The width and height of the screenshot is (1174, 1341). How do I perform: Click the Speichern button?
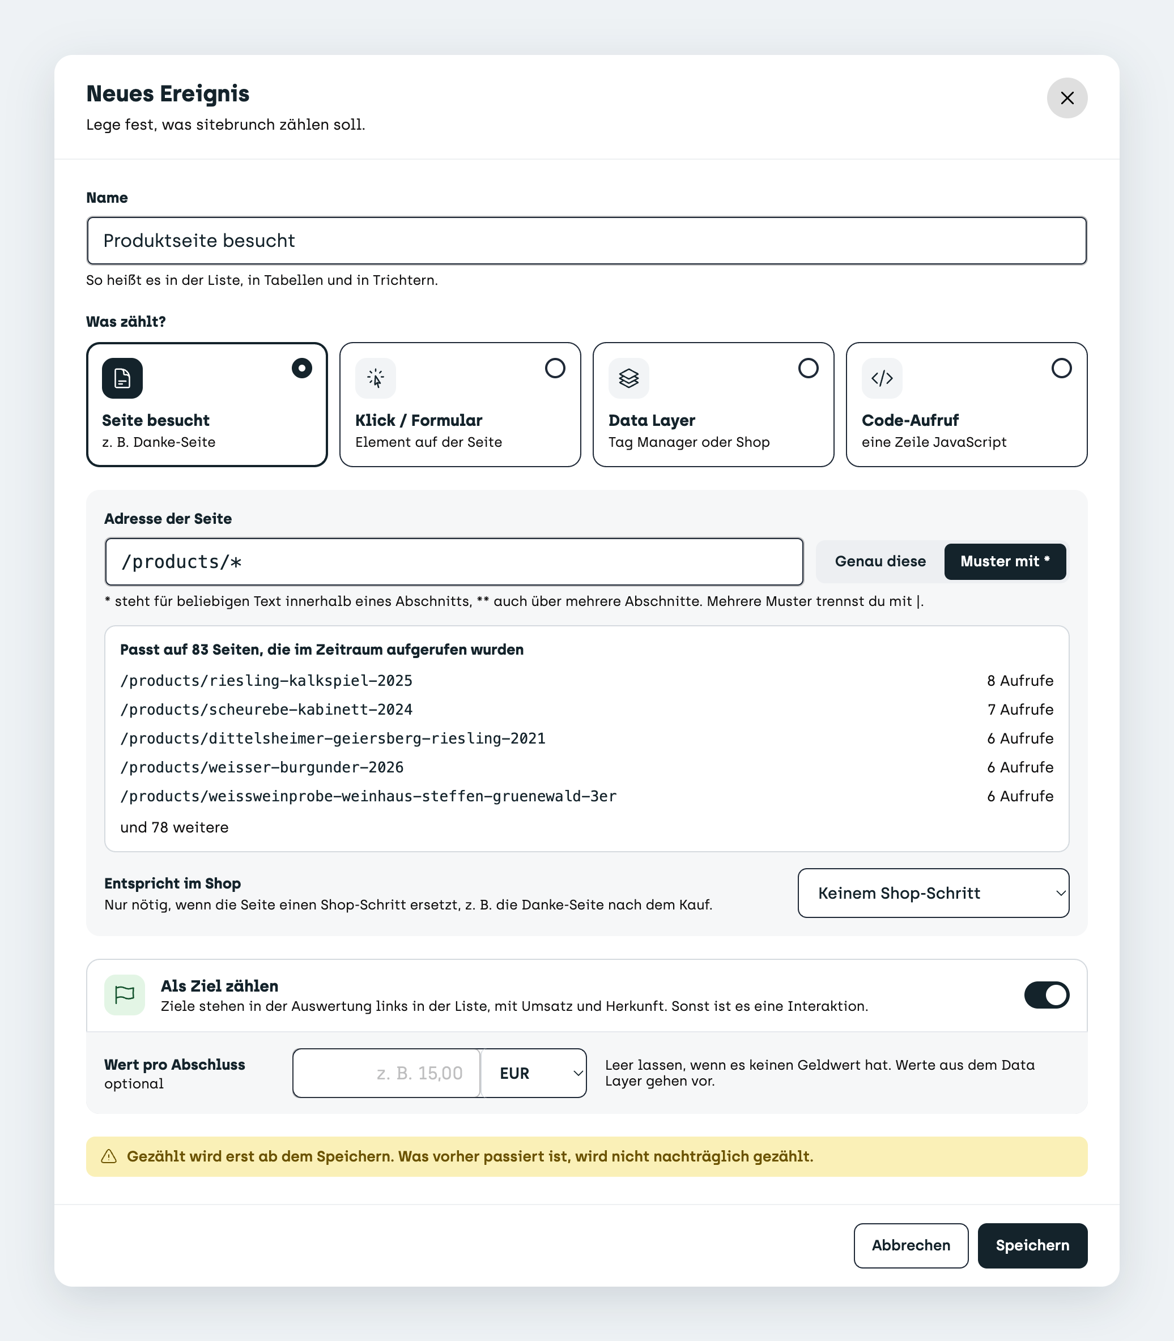pos(1032,1245)
